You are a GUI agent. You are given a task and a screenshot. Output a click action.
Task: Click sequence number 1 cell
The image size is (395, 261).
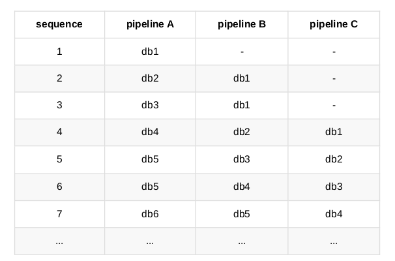(x=59, y=52)
